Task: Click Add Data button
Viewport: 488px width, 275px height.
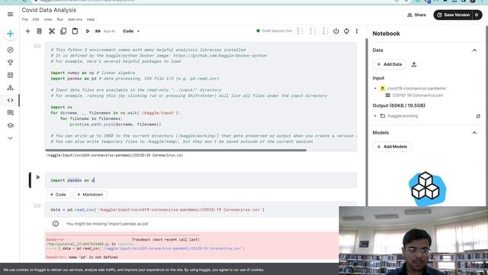Action: click(390, 64)
